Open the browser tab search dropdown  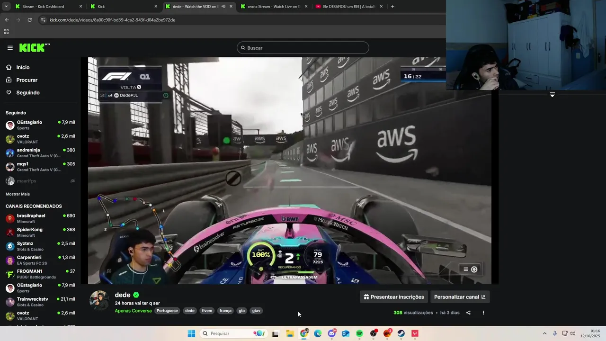tap(6, 7)
